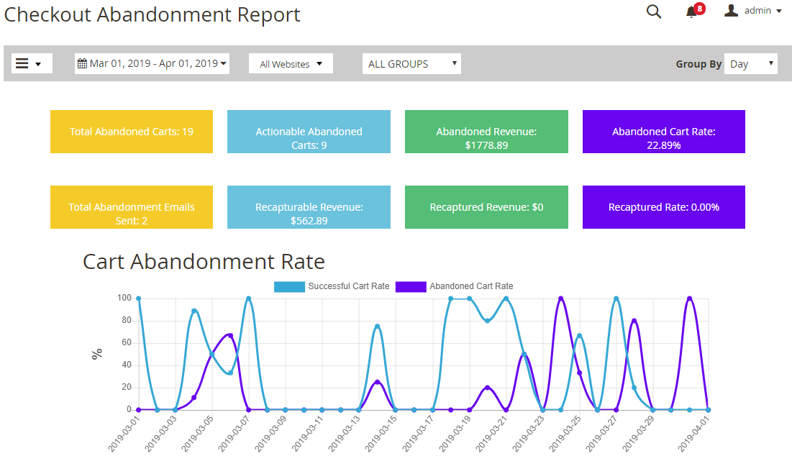Open the notifications bell icon
792x456 pixels.
[691, 13]
